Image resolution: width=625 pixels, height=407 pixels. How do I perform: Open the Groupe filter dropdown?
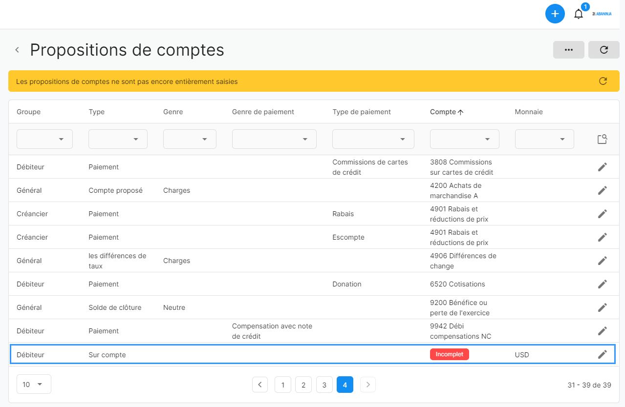44,139
